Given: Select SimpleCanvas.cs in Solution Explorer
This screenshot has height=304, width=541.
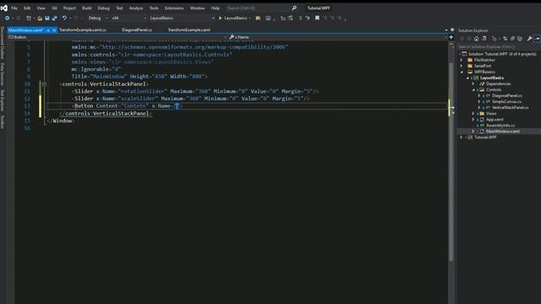Looking at the screenshot, I should coord(506,101).
